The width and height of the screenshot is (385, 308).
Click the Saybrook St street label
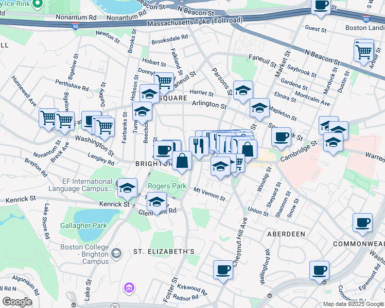[302, 71]
